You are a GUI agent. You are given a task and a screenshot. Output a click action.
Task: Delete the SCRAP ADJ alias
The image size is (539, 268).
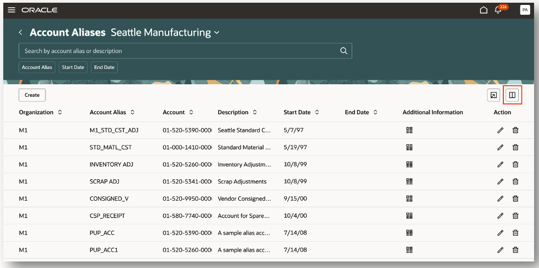[515, 181]
